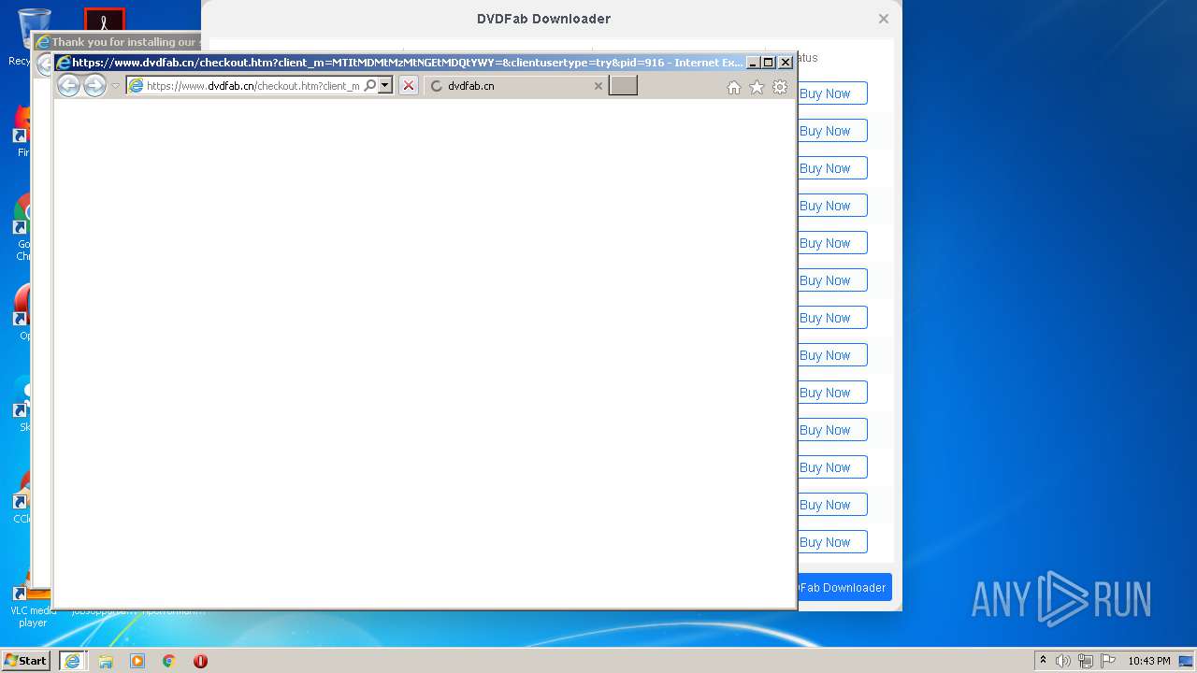Click the dvdfab.cn checkout address bar
This screenshot has height=673, width=1197.
pyautogui.click(x=252, y=86)
